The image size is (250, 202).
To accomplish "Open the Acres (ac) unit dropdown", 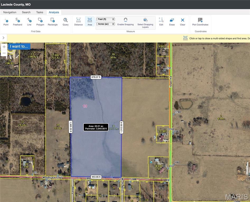I will pyautogui.click(x=106, y=24).
